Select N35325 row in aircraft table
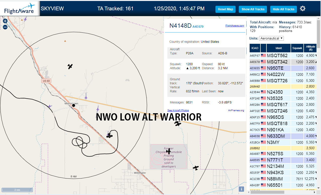The height and width of the screenshot is (195, 321). tap(283, 98)
